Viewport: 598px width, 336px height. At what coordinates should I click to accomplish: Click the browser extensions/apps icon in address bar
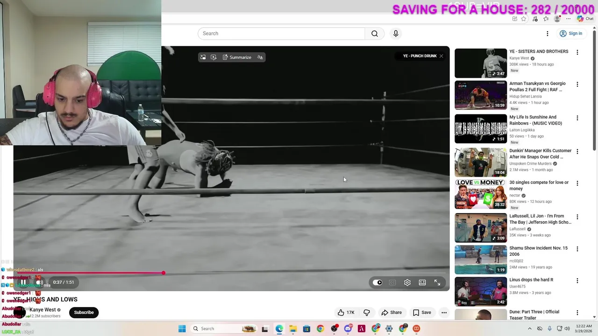(x=514, y=19)
